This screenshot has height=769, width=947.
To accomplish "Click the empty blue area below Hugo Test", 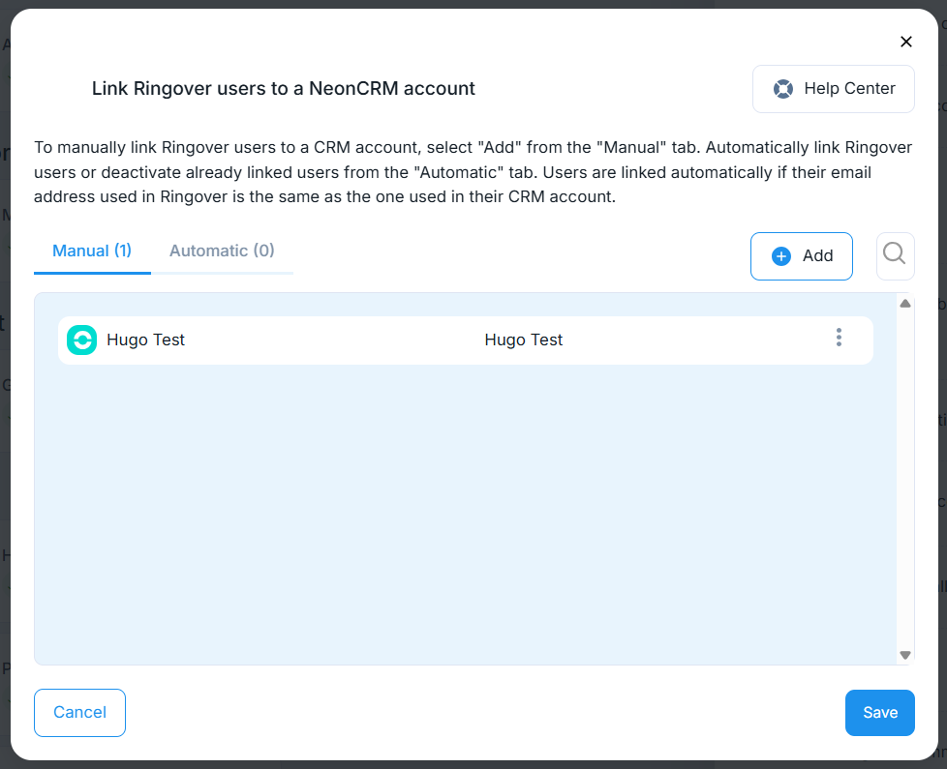I will coord(465,513).
